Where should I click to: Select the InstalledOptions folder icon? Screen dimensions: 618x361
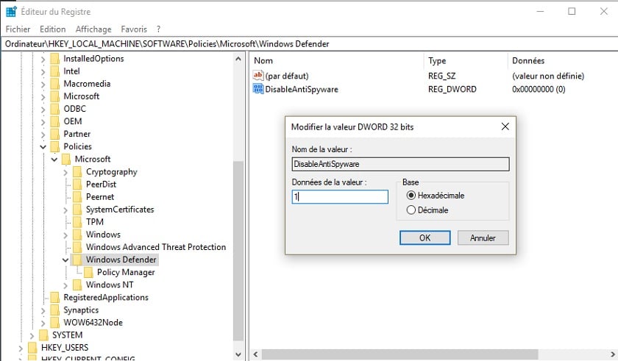point(54,59)
